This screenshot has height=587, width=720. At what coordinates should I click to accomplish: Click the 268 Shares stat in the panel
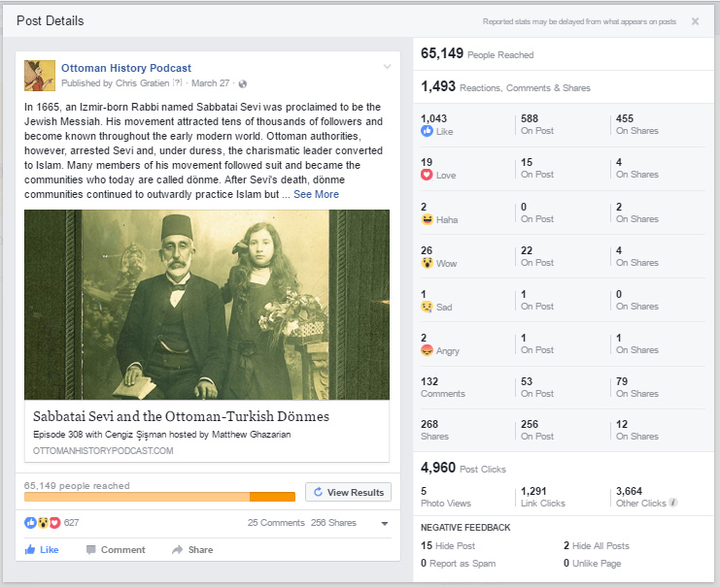pos(434,430)
